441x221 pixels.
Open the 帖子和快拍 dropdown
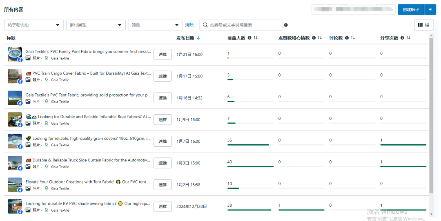coord(33,25)
